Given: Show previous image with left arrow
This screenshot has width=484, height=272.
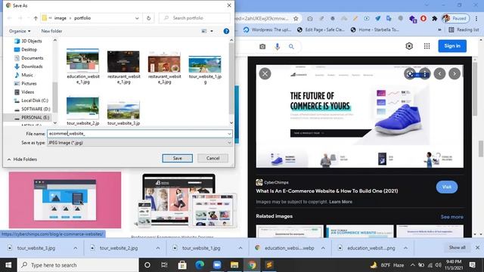Looking at the screenshot, I should coord(439,74).
